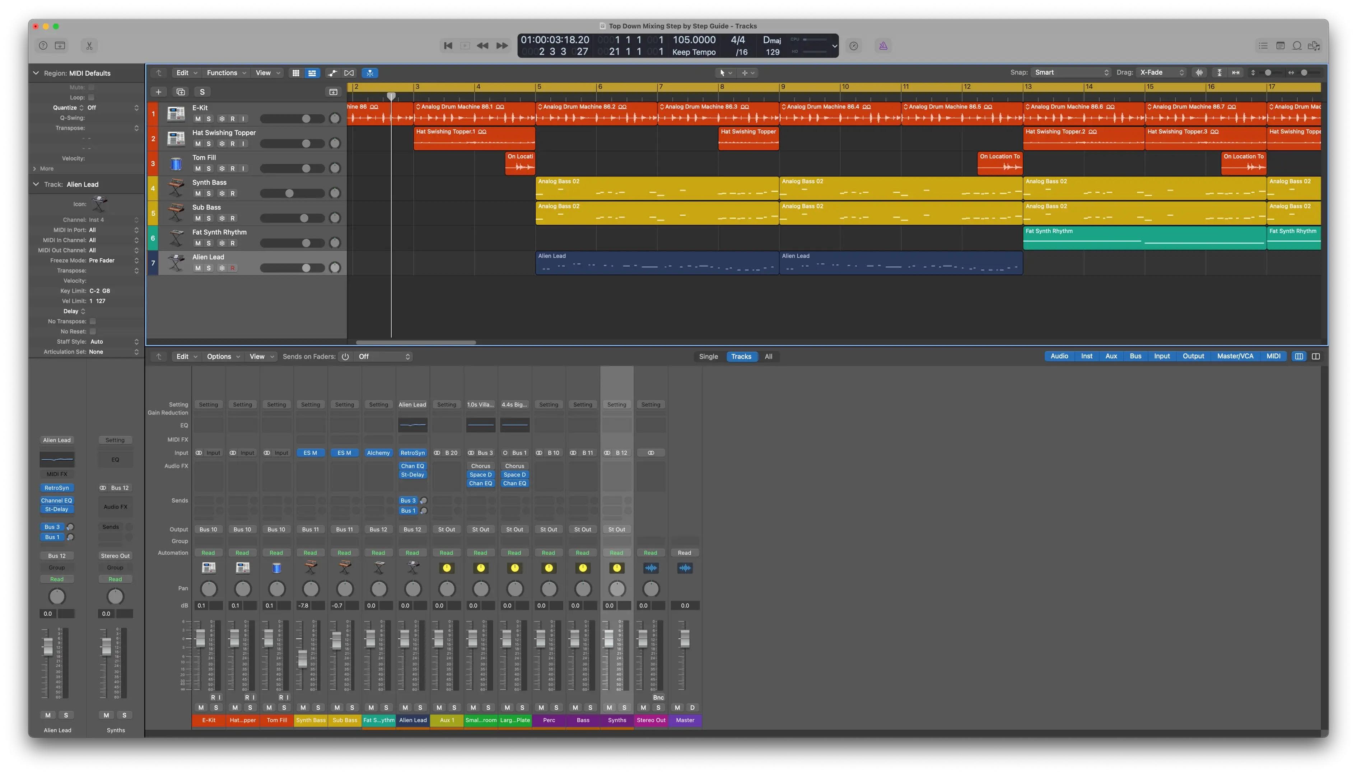Click the Synth Bass keyboard track icon
The height and width of the screenshot is (775, 1357).
[x=176, y=188]
